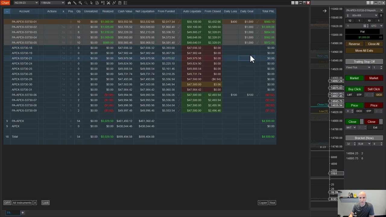The image size is (386, 217).
Task: Click the chart trader panel toolbar icon
Action: click(103, 3)
